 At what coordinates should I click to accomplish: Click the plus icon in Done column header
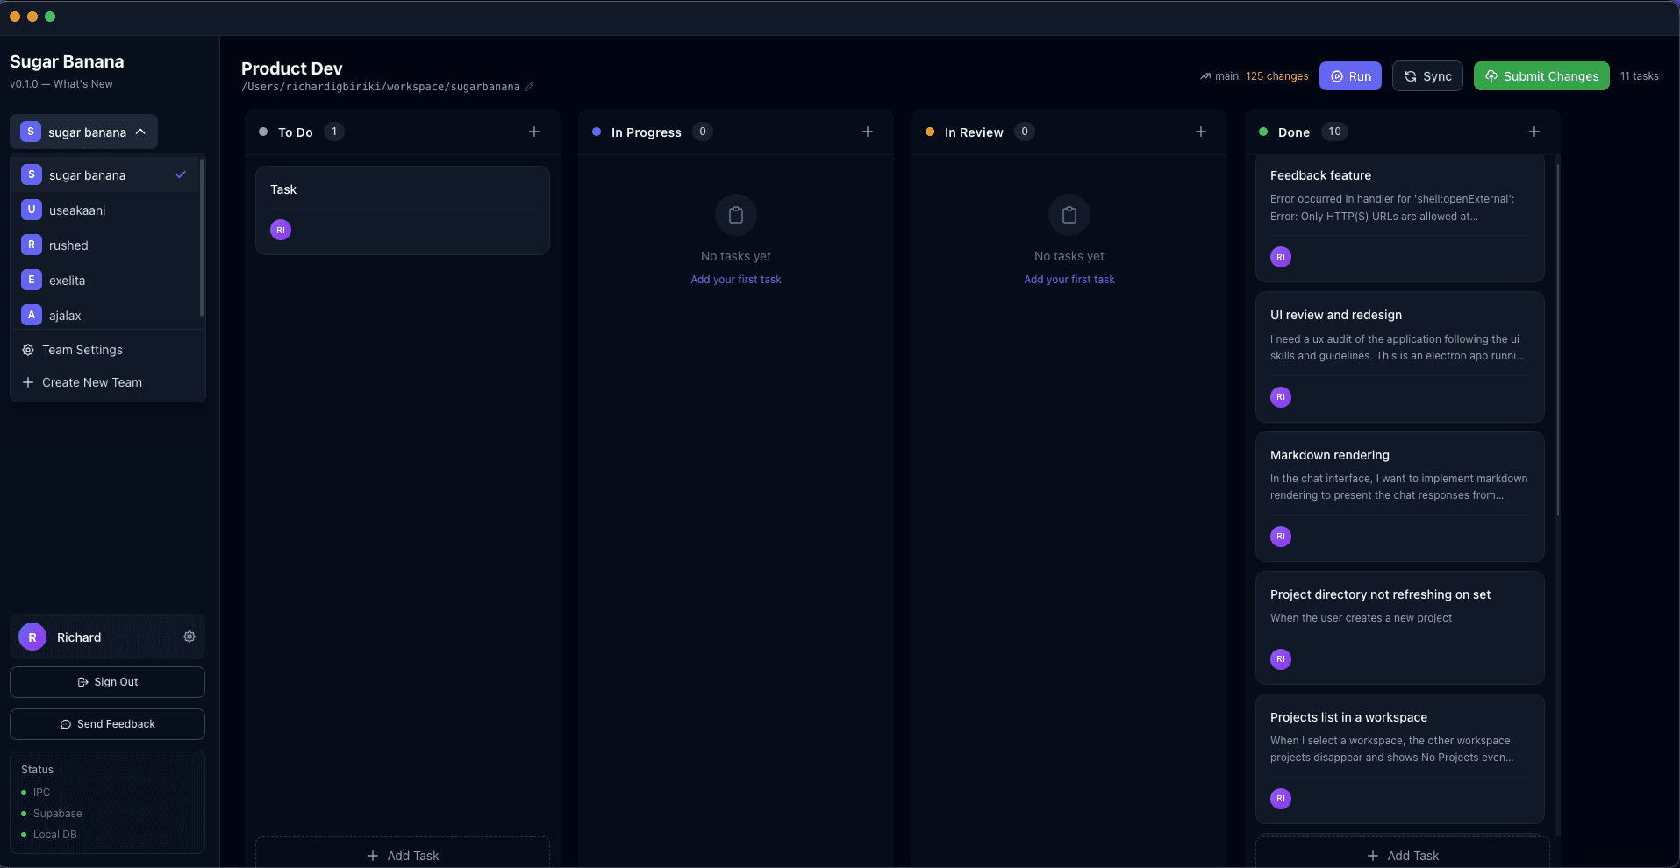1533,132
